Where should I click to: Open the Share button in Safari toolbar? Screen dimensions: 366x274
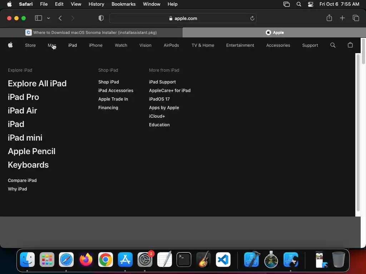[x=329, y=18]
